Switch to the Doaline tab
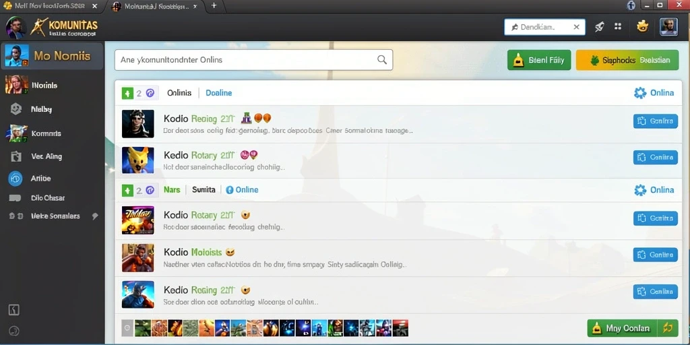The height and width of the screenshot is (345, 690). coord(219,93)
